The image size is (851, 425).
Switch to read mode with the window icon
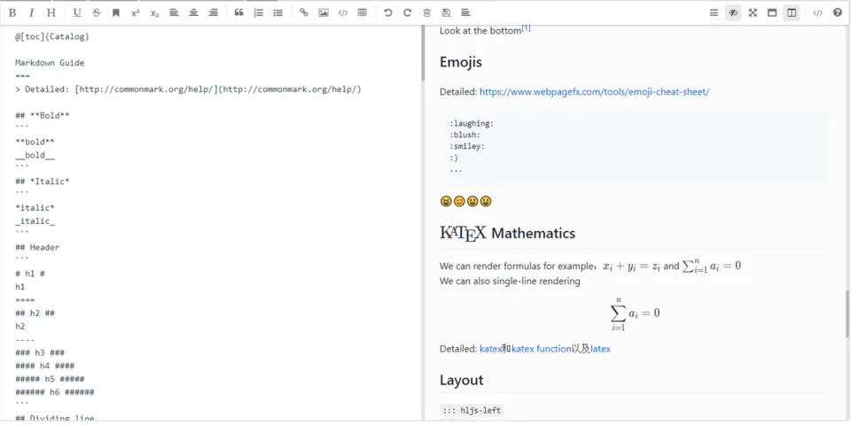[x=772, y=13]
